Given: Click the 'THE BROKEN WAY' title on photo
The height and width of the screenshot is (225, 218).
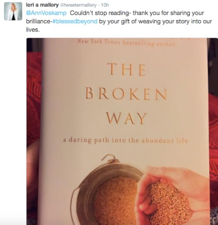Looking at the screenshot, I should coord(126,94).
